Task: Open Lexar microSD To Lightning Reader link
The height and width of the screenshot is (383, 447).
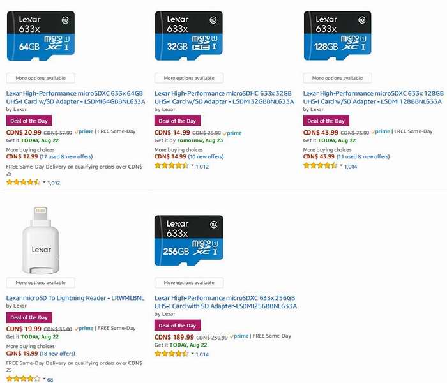Action: 75,298
